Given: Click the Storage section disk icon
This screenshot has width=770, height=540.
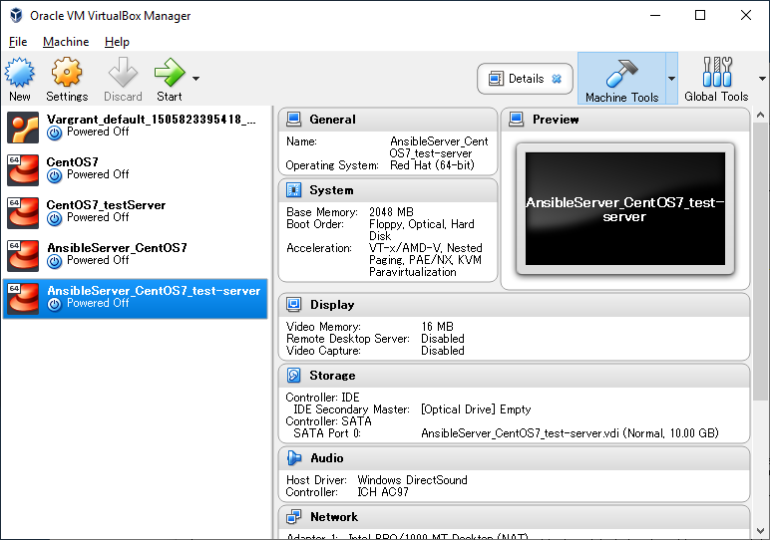Looking at the screenshot, I should coord(293,376).
